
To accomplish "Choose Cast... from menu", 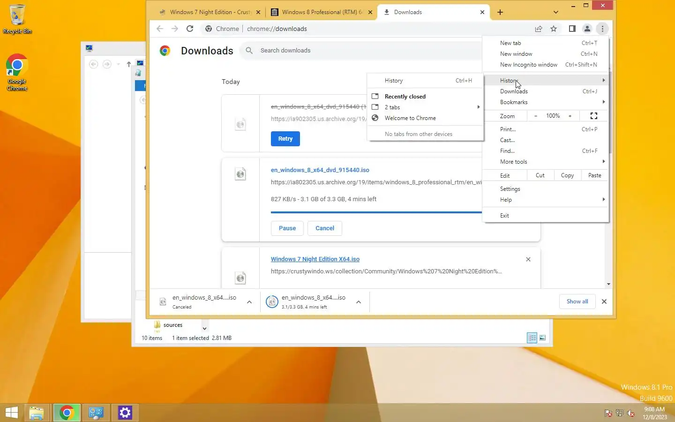I will pos(546,140).
